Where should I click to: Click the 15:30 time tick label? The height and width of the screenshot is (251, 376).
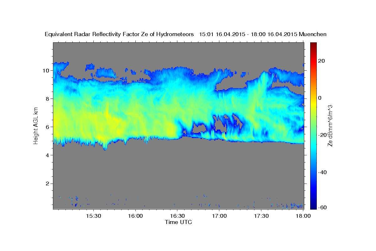[93, 216]
